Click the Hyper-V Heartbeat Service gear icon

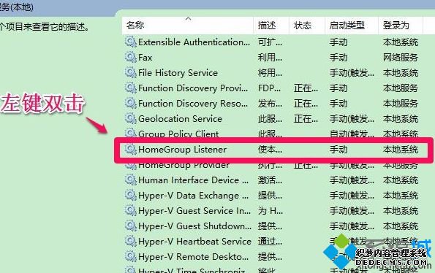[x=130, y=242]
